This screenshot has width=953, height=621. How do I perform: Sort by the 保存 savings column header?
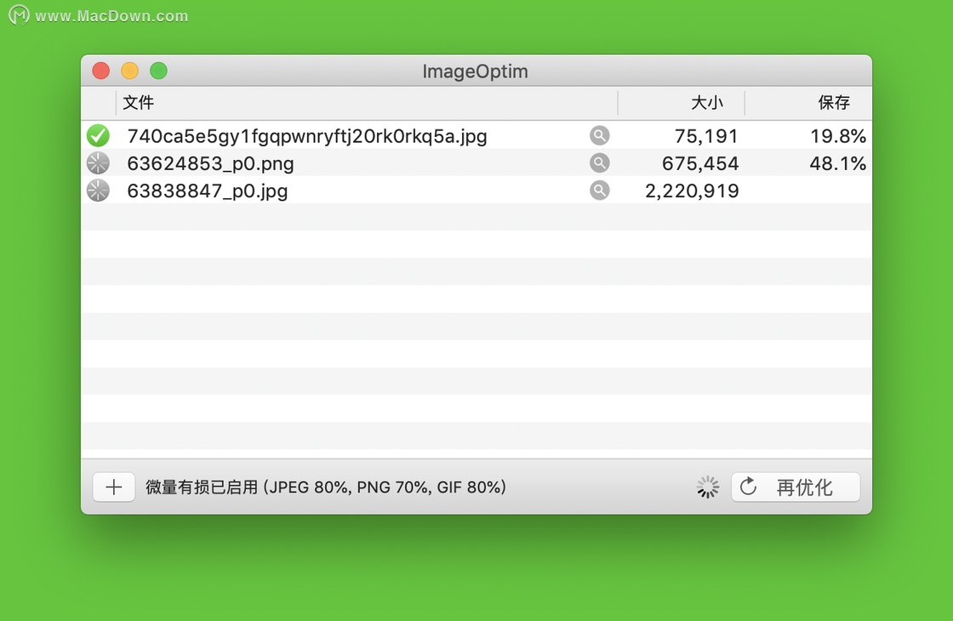coord(808,103)
